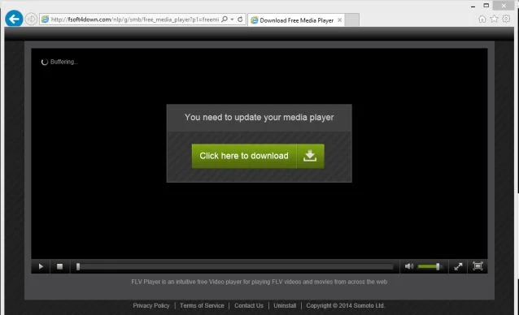The height and width of the screenshot is (315, 519).
Task: Click the Copyright 2014 Somoto Ltd text
Action: 345,306
